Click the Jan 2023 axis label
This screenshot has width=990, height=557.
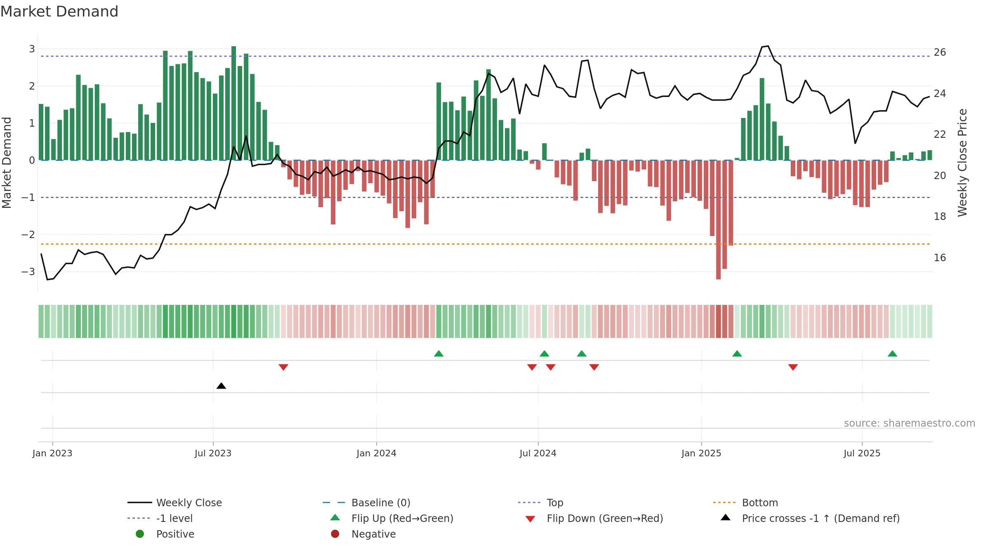(52, 453)
